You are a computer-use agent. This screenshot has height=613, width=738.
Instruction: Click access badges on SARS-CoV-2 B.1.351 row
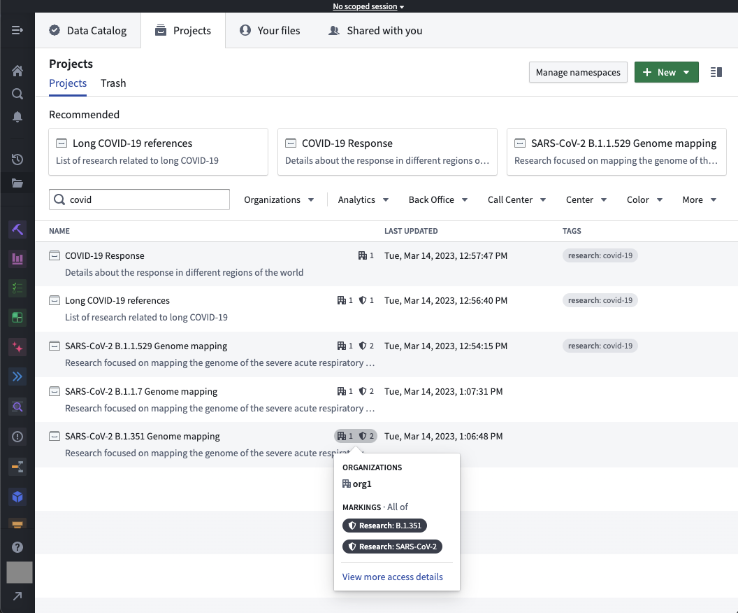click(x=355, y=437)
